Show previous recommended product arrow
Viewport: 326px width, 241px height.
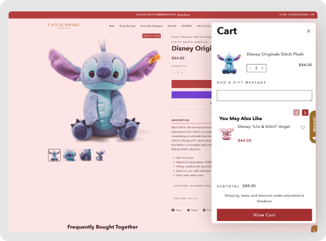pyautogui.click(x=296, y=113)
